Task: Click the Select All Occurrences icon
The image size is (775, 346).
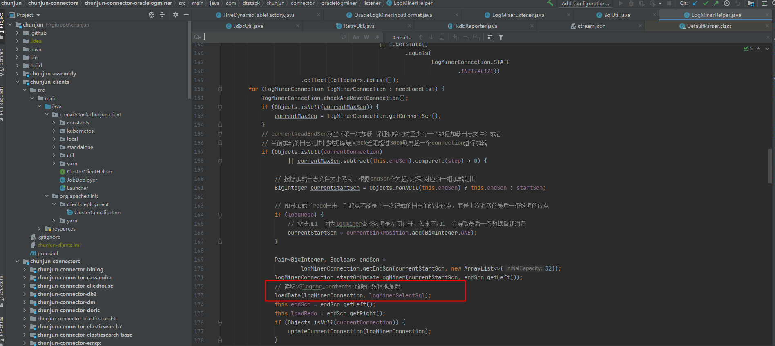Action: [477, 37]
